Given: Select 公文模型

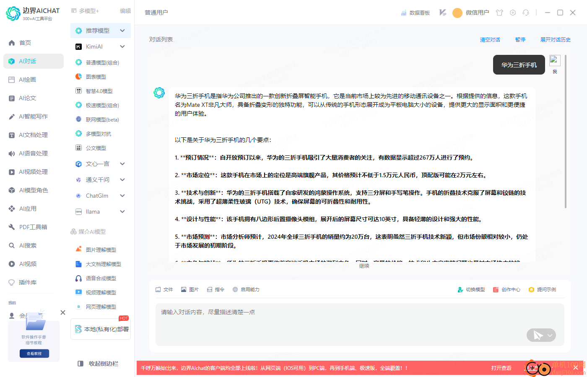Looking at the screenshot, I should [x=96, y=148].
